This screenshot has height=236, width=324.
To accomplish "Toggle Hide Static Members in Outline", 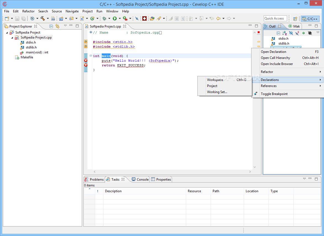I will pyautogui.click(x=297, y=33).
